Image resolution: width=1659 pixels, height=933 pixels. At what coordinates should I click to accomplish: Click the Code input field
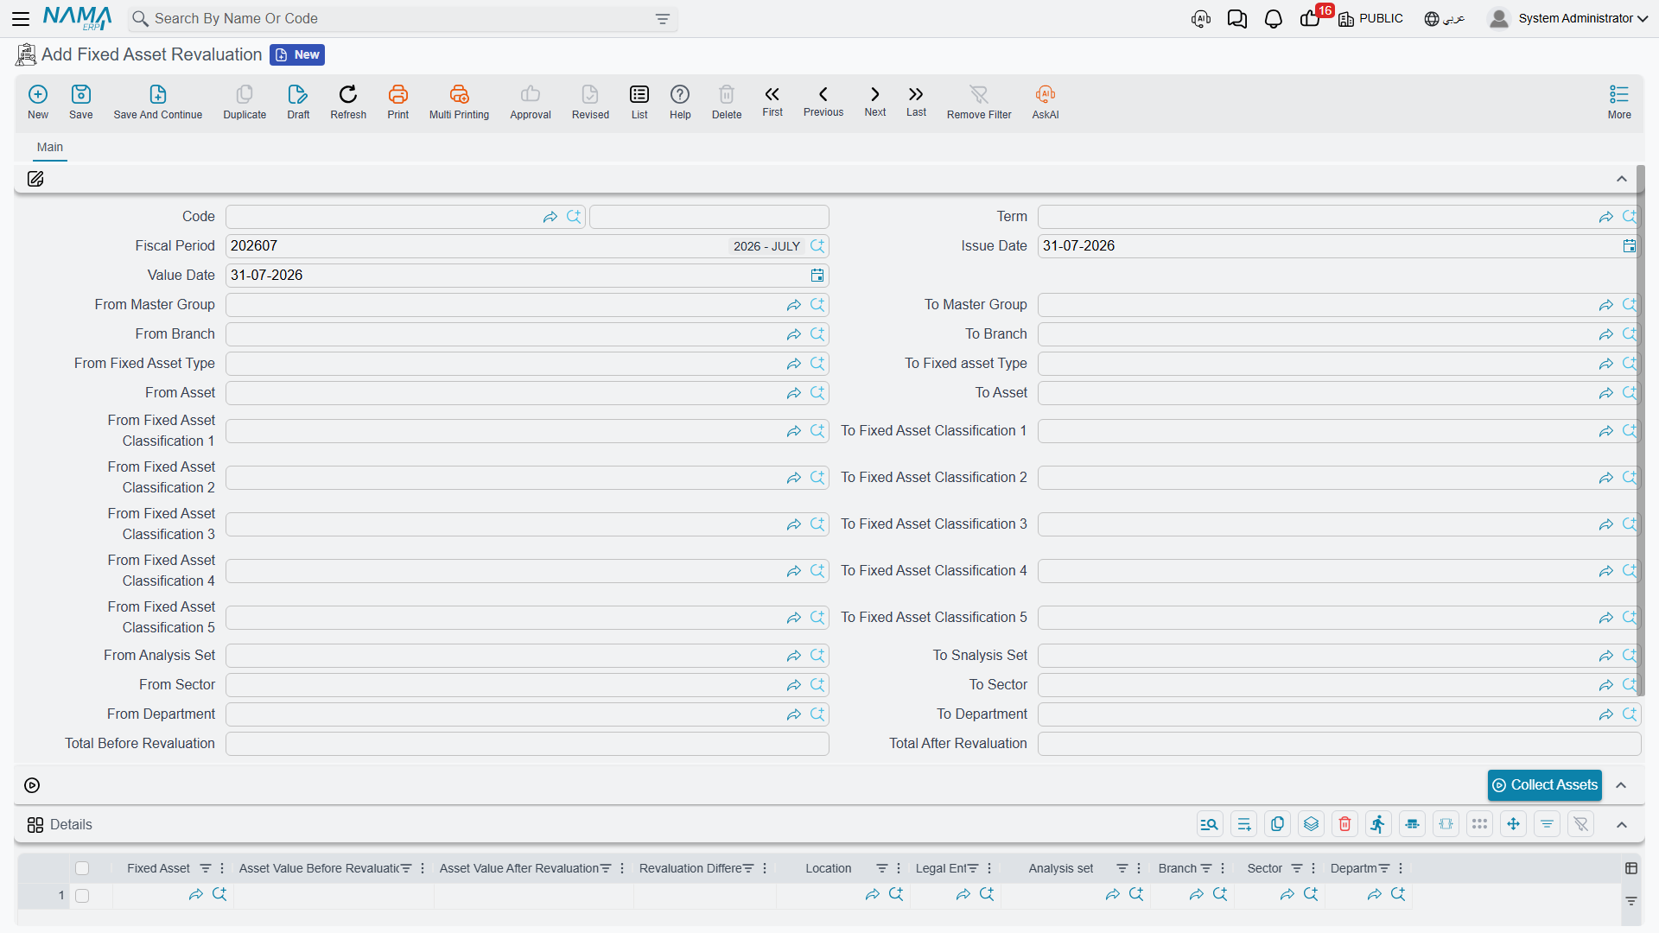(405, 217)
